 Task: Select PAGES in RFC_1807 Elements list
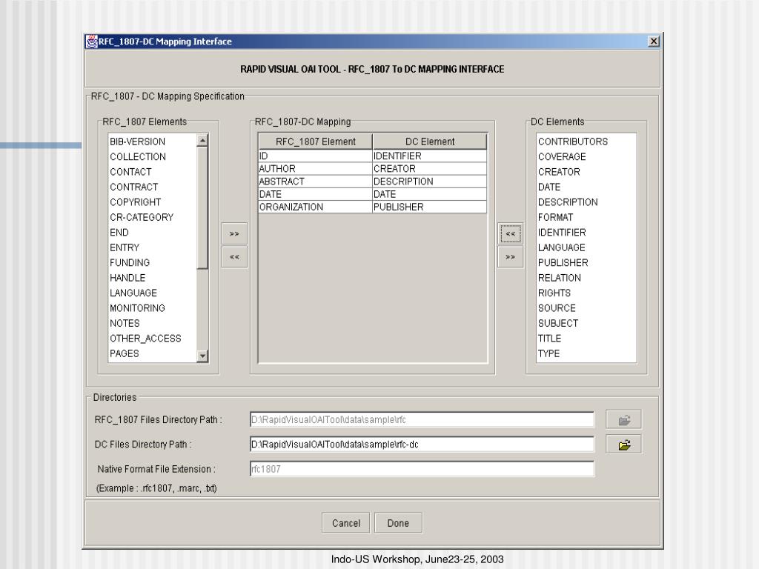tap(153, 353)
